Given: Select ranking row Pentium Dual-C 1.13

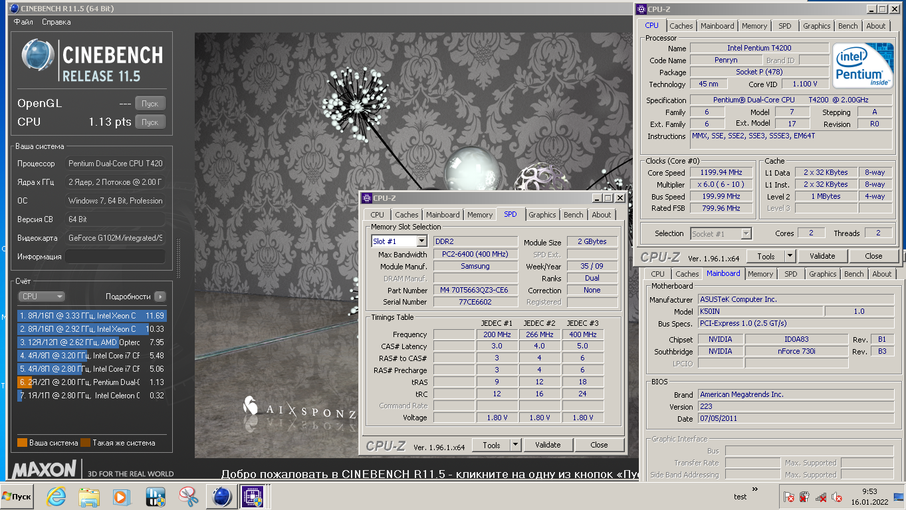Looking at the screenshot, I should click(x=92, y=382).
